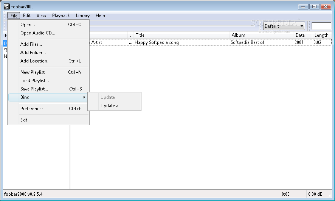
Task: Choose Save Playlist... entry
Action: click(x=48, y=89)
